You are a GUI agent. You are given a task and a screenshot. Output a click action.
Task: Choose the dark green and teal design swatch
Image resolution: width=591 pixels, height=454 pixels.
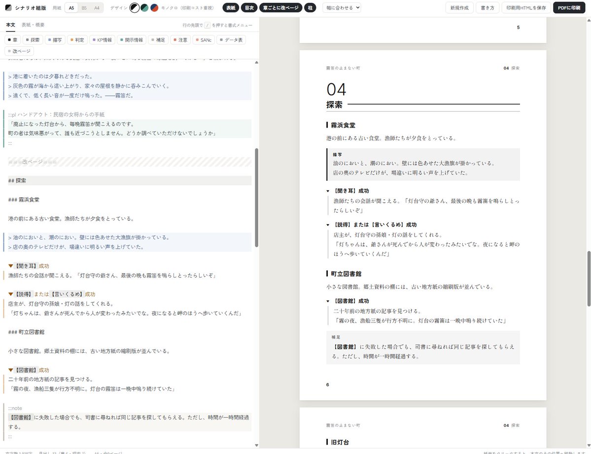click(x=144, y=7)
